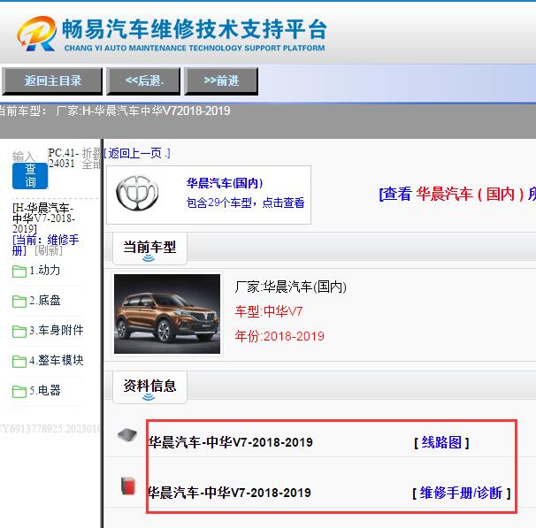Expand the 4.整车模块 tree item

(x=57, y=360)
